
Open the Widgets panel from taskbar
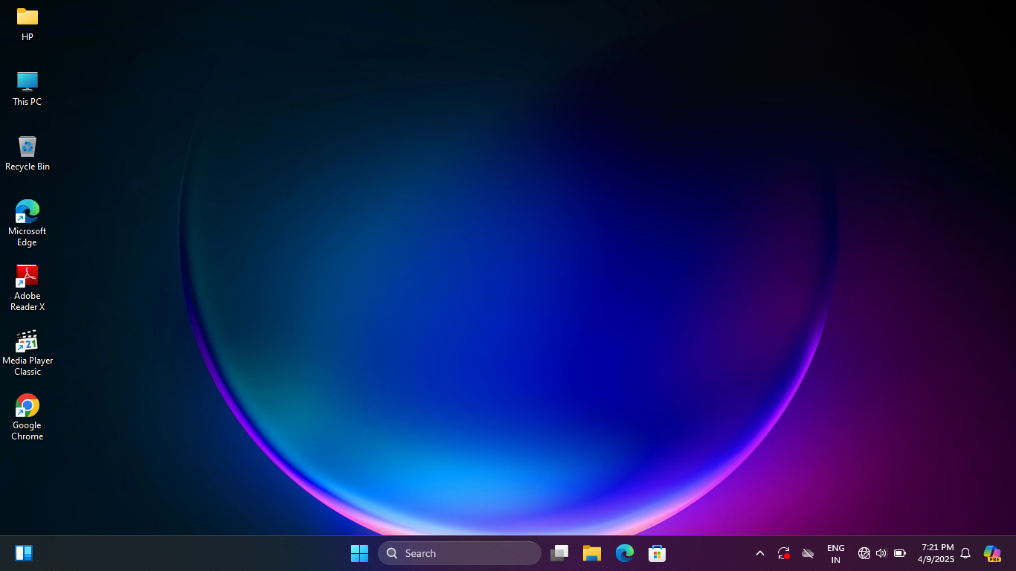[x=24, y=553]
